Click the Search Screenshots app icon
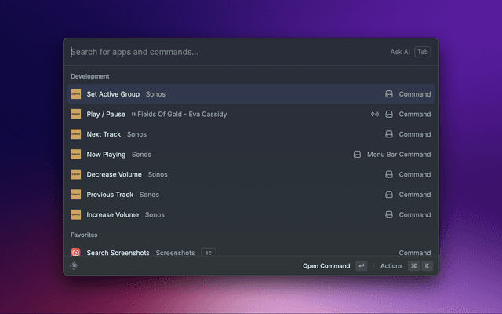 pos(76,253)
